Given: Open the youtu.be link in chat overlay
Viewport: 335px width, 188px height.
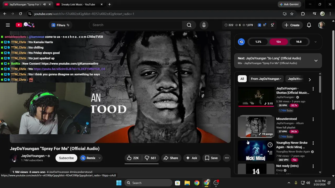Looking at the screenshot, I should click(x=69, y=69).
